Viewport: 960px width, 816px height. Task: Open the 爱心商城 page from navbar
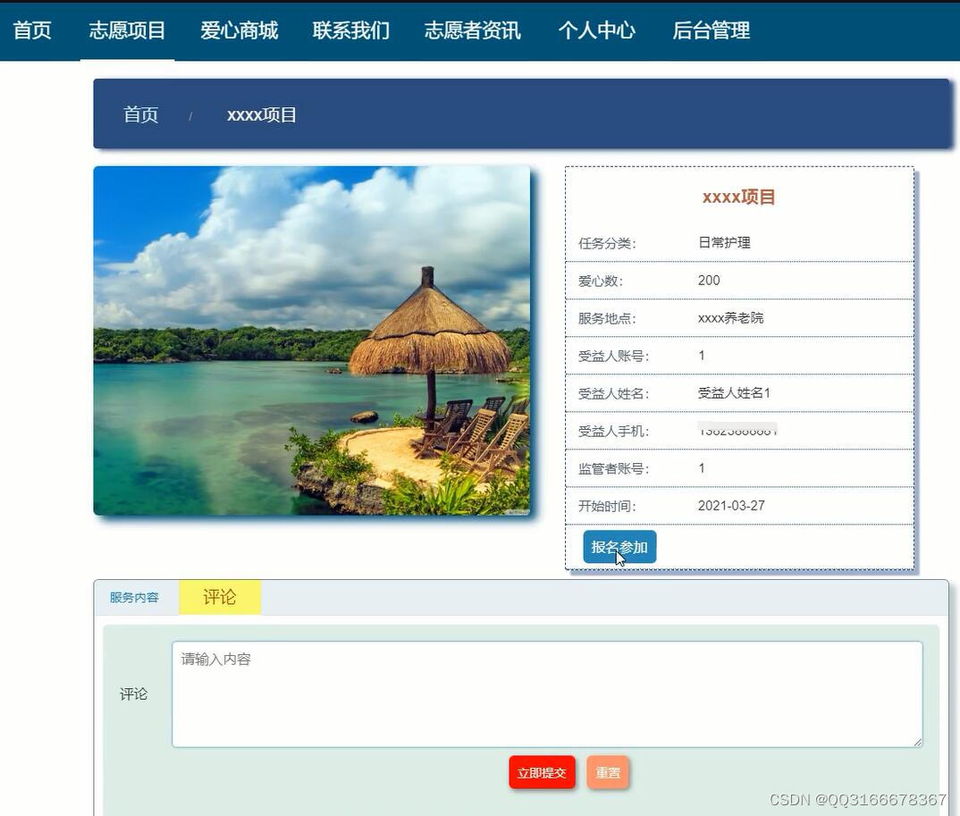coord(239,29)
